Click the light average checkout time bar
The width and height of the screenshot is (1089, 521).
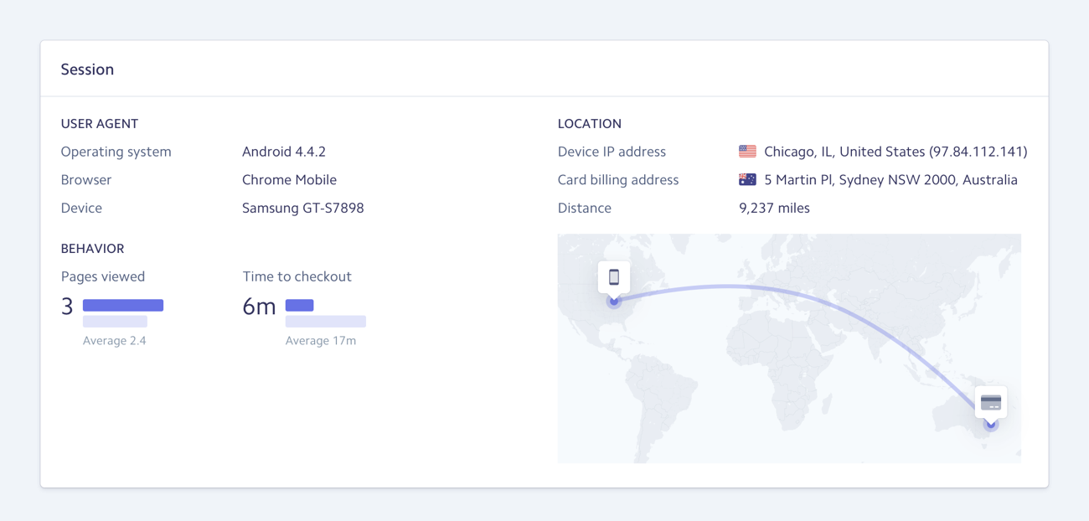pos(326,322)
